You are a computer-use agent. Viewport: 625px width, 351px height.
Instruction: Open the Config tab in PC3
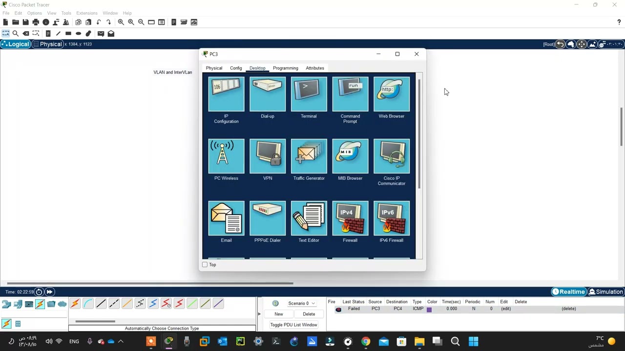click(x=236, y=68)
